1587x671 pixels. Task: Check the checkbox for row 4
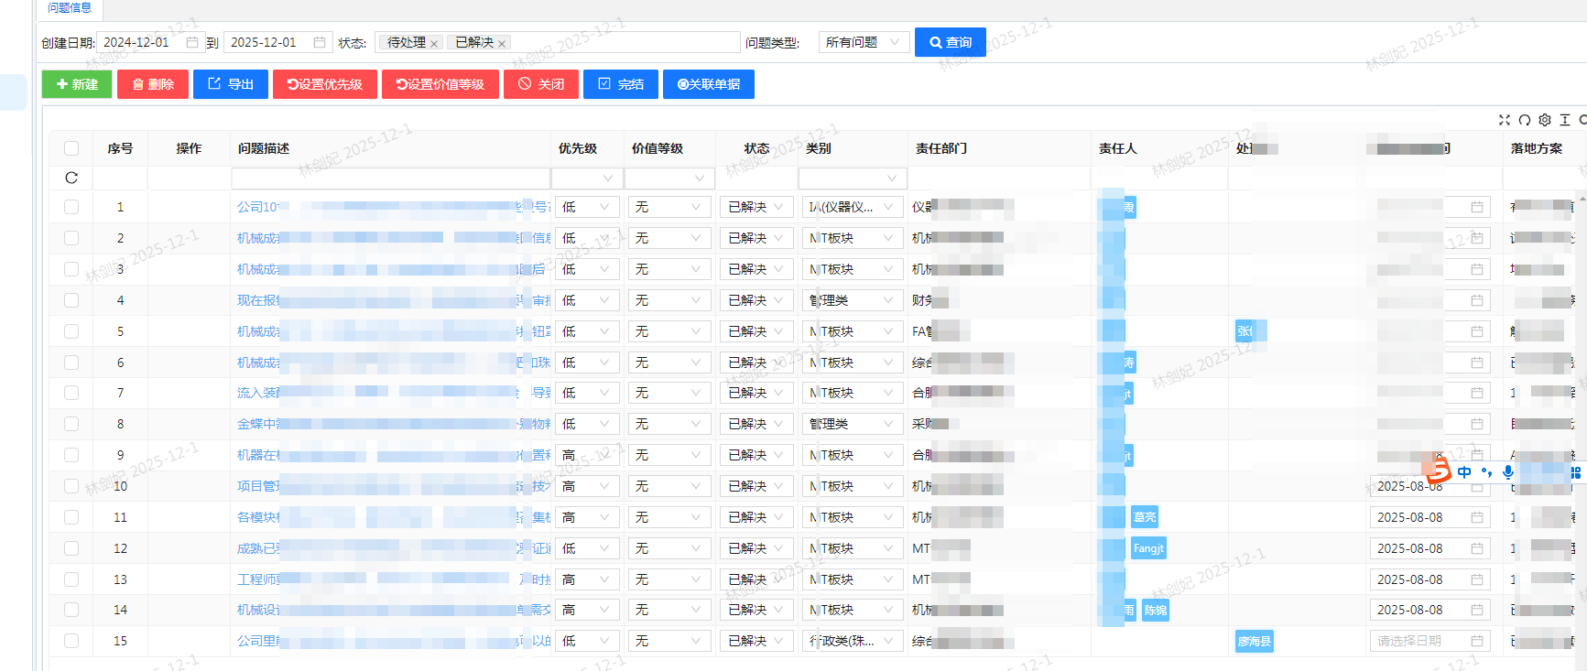[71, 300]
